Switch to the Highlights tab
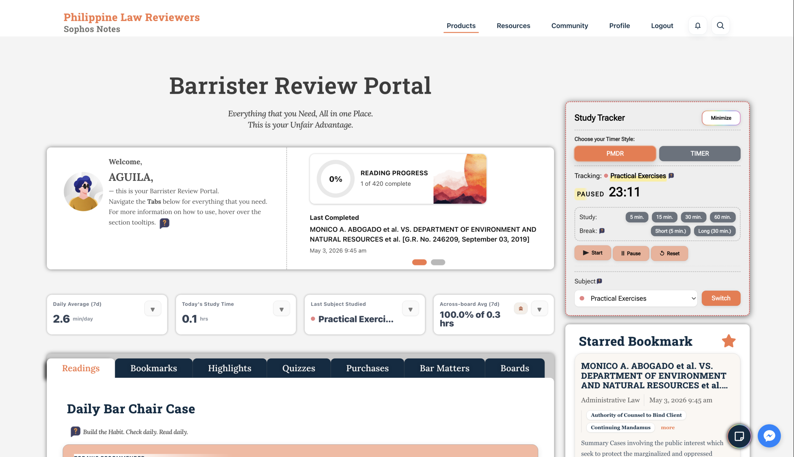 click(x=230, y=368)
